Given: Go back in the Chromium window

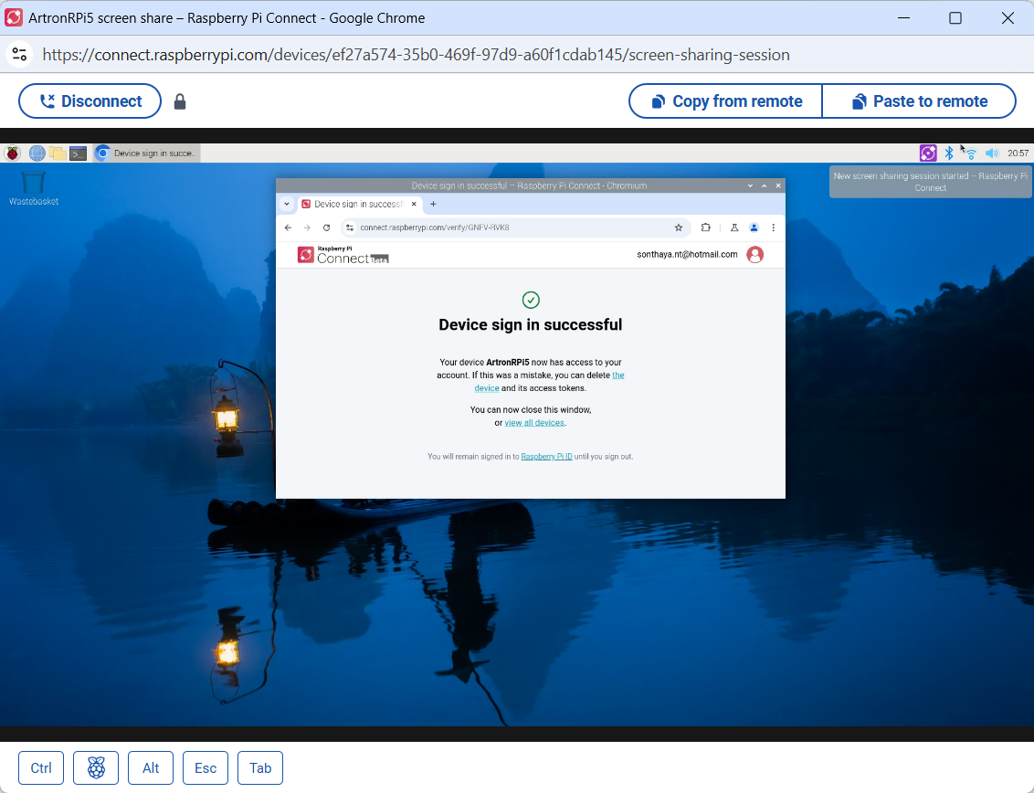Looking at the screenshot, I should coord(288,227).
